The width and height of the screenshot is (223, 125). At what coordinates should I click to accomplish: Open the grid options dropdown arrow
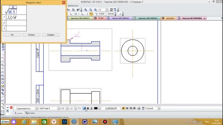tap(79, 14)
